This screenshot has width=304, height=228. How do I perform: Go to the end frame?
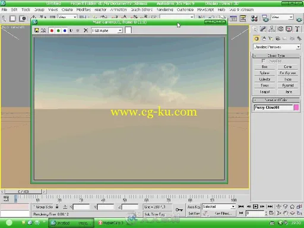pos(270,207)
